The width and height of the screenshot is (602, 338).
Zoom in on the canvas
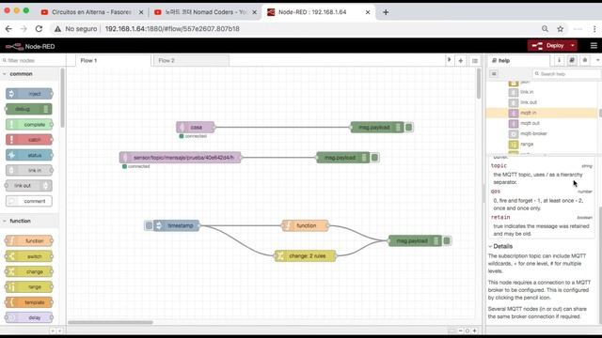pyautogui.click(x=475, y=330)
